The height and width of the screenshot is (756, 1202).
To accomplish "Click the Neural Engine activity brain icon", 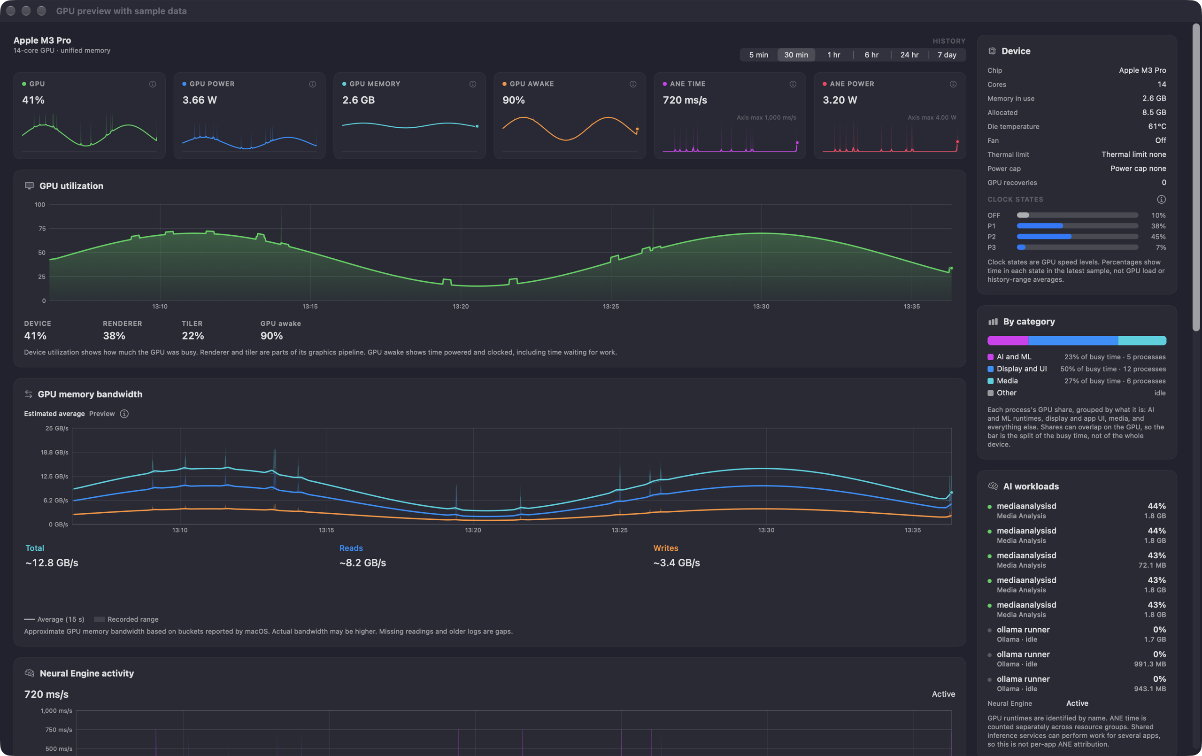I will 30,673.
